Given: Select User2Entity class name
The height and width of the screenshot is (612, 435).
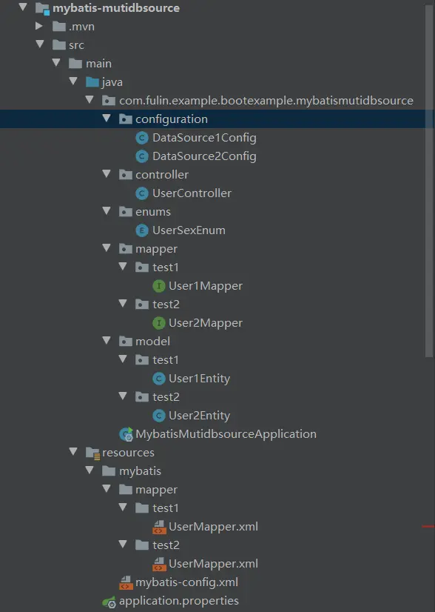Looking at the screenshot, I should tap(199, 416).
